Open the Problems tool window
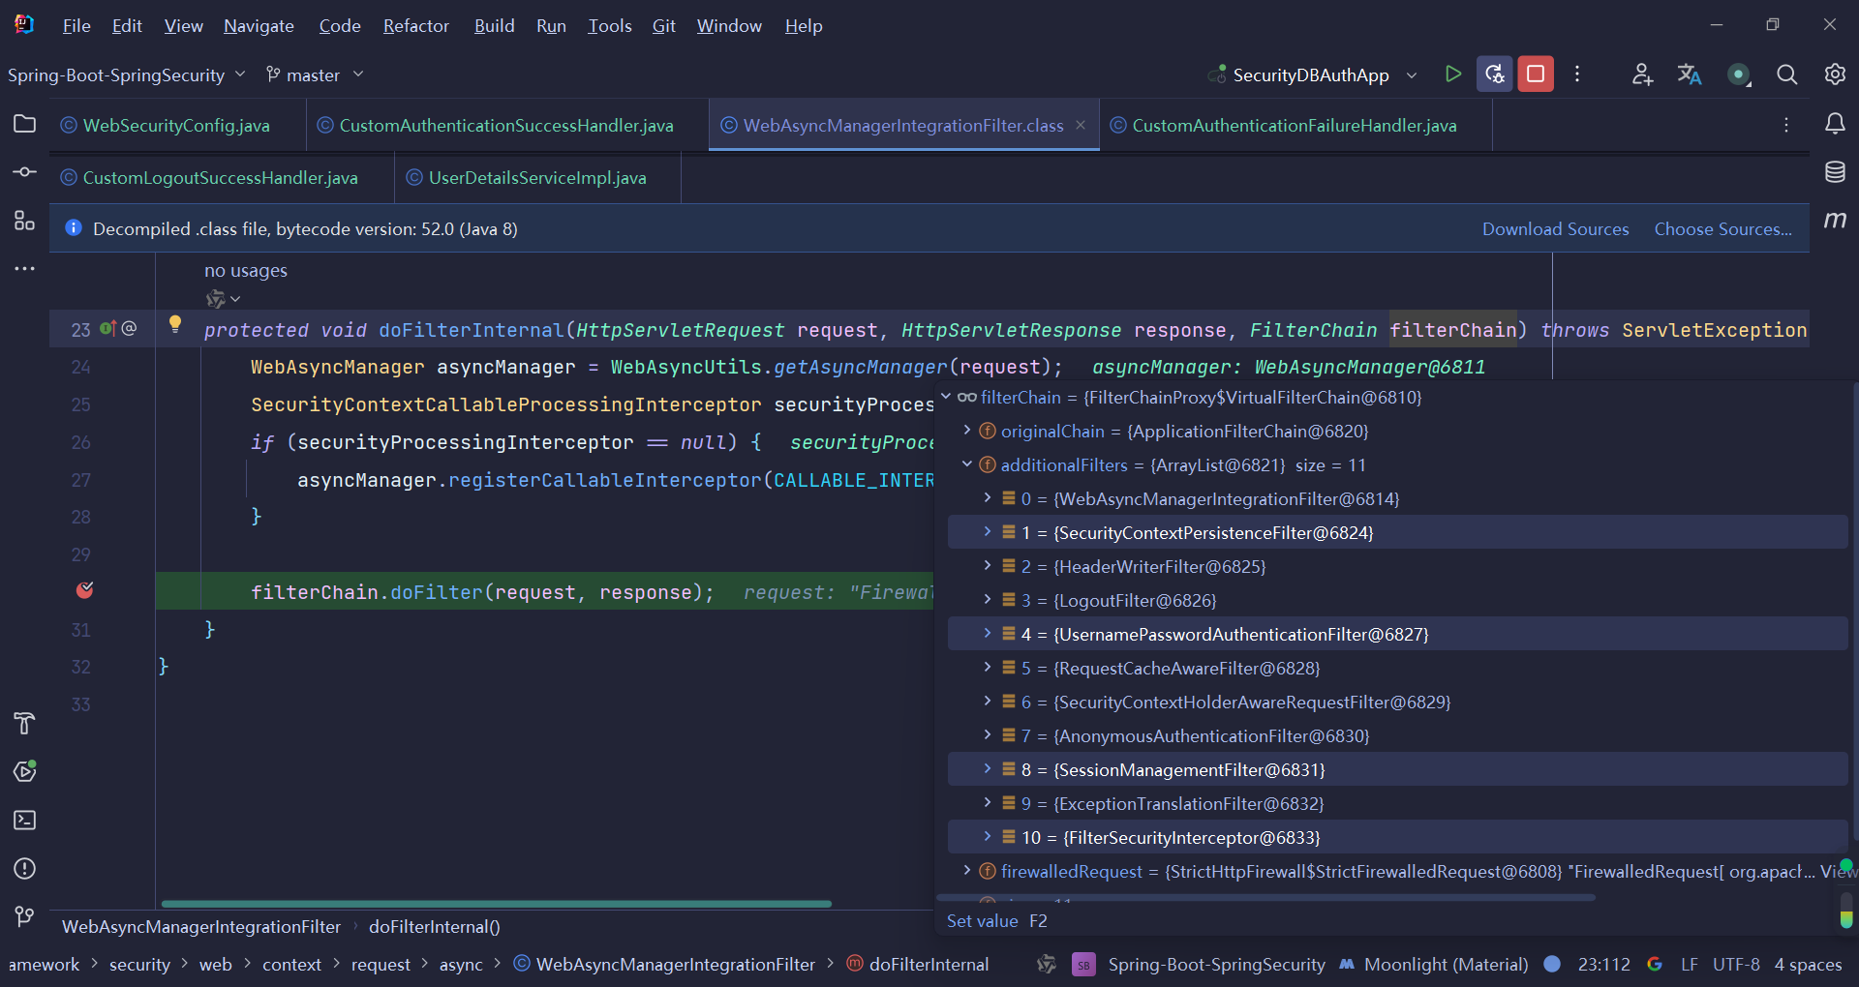This screenshot has width=1859, height=987. click(24, 868)
